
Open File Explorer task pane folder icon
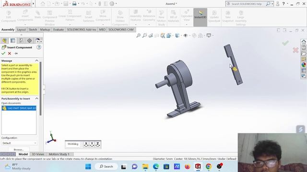304,53
